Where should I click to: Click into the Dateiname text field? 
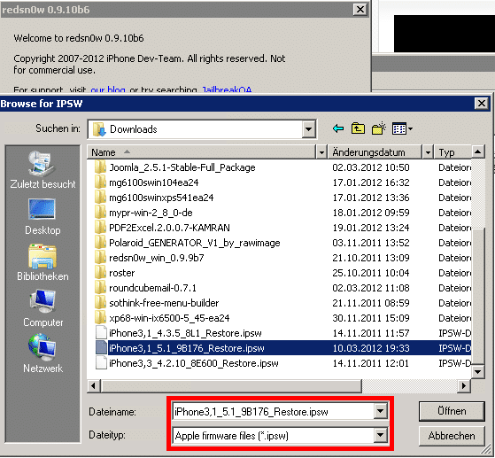point(274,411)
